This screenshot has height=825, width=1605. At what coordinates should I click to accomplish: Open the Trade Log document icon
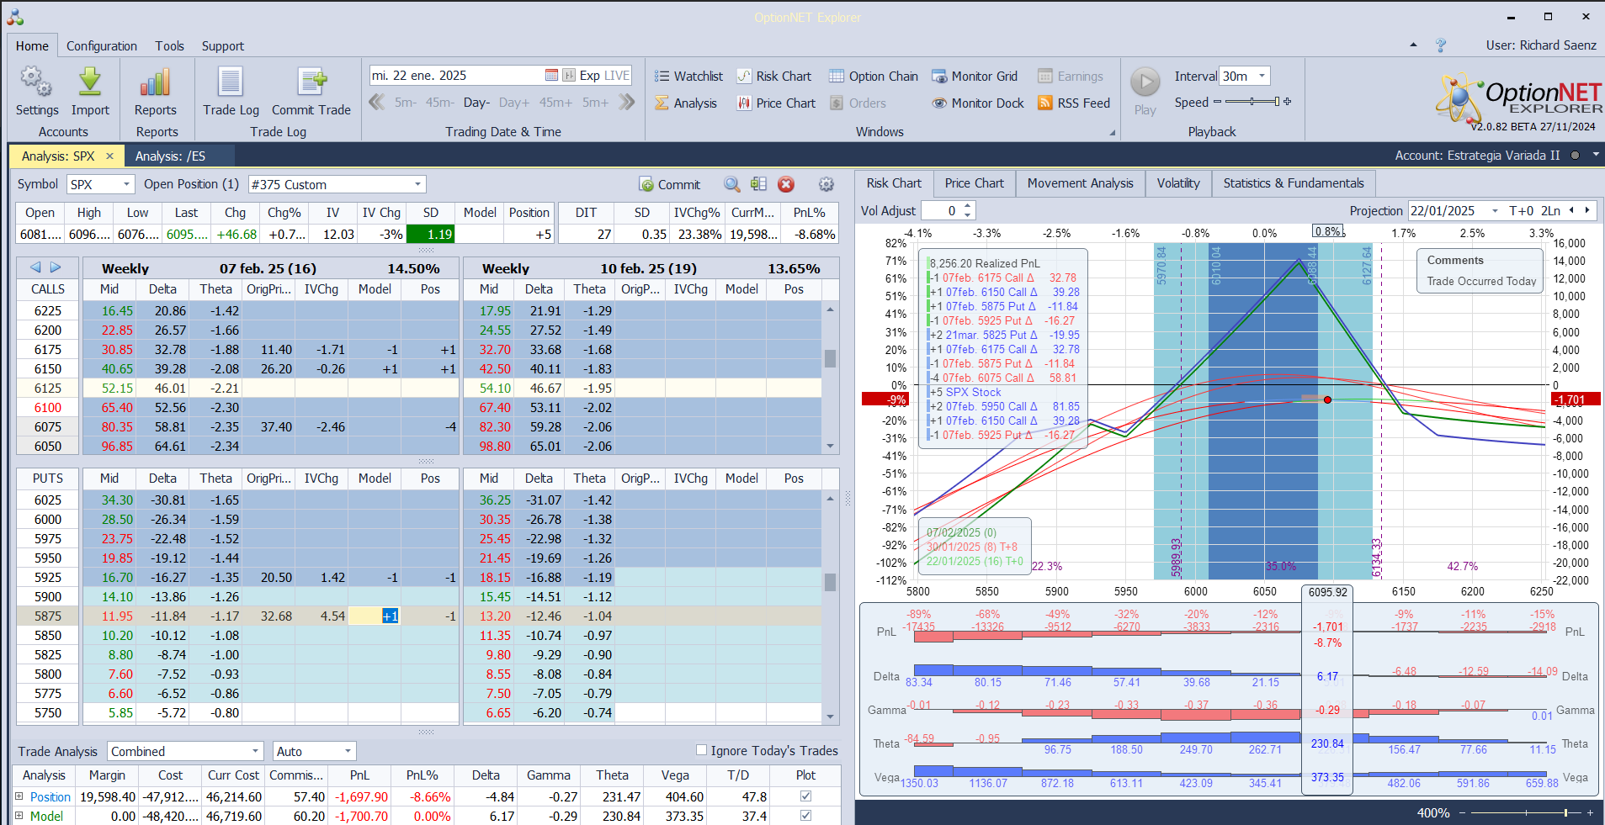click(x=231, y=82)
